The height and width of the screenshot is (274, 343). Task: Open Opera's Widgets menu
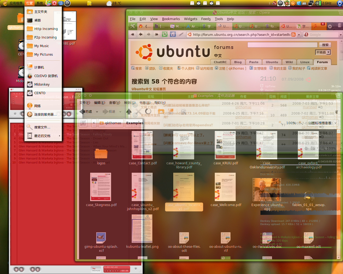[191, 19]
